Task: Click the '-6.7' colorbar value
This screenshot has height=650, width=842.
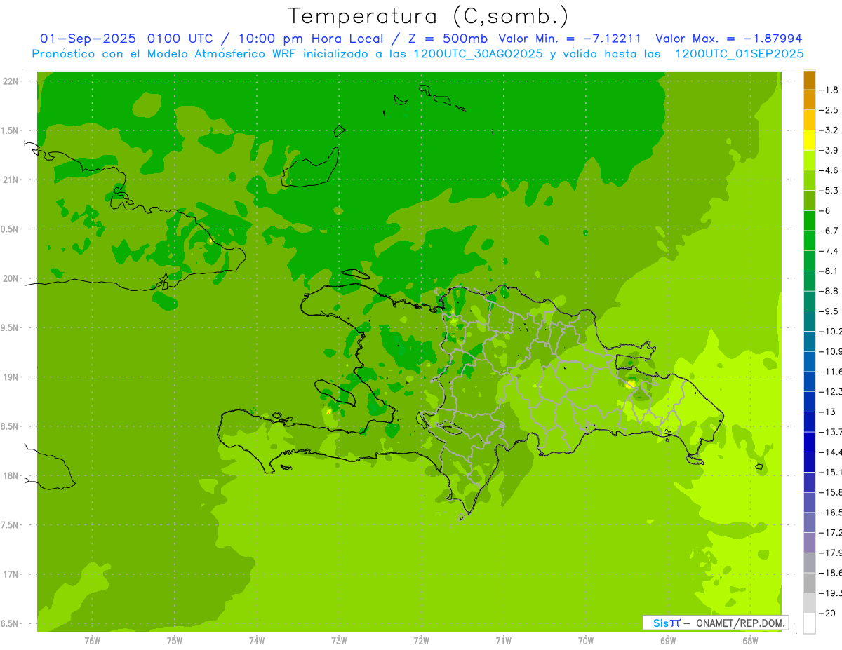Action: click(x=829, y=231)
